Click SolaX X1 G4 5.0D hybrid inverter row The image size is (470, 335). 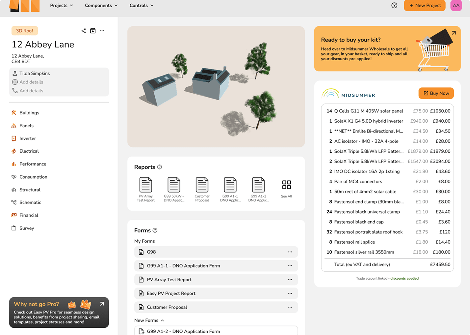(388, 121)
